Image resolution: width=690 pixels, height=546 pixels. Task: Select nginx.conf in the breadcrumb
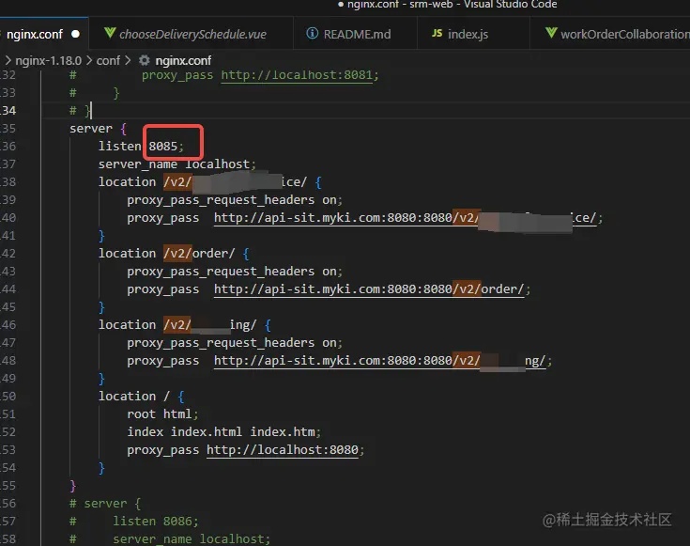point(183,60)
